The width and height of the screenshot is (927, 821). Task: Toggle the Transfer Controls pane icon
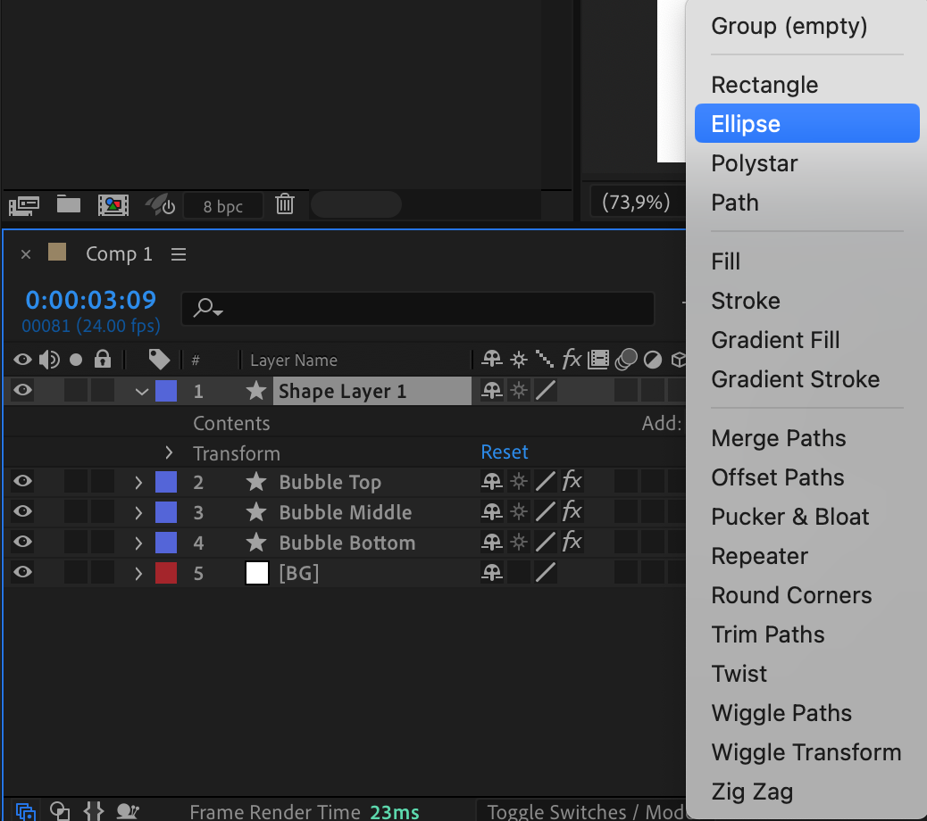tap(60, 811)
